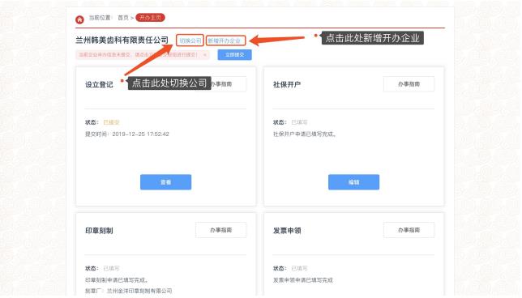Click the 设立登记 card title

tap(99, 84)
